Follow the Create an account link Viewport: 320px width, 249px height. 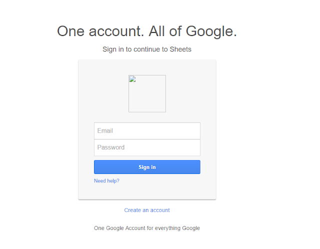click(x=147, y=210)
